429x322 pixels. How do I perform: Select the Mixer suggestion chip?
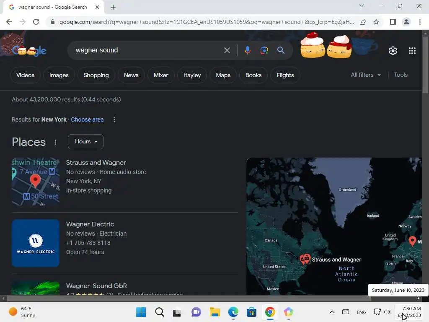161,75
